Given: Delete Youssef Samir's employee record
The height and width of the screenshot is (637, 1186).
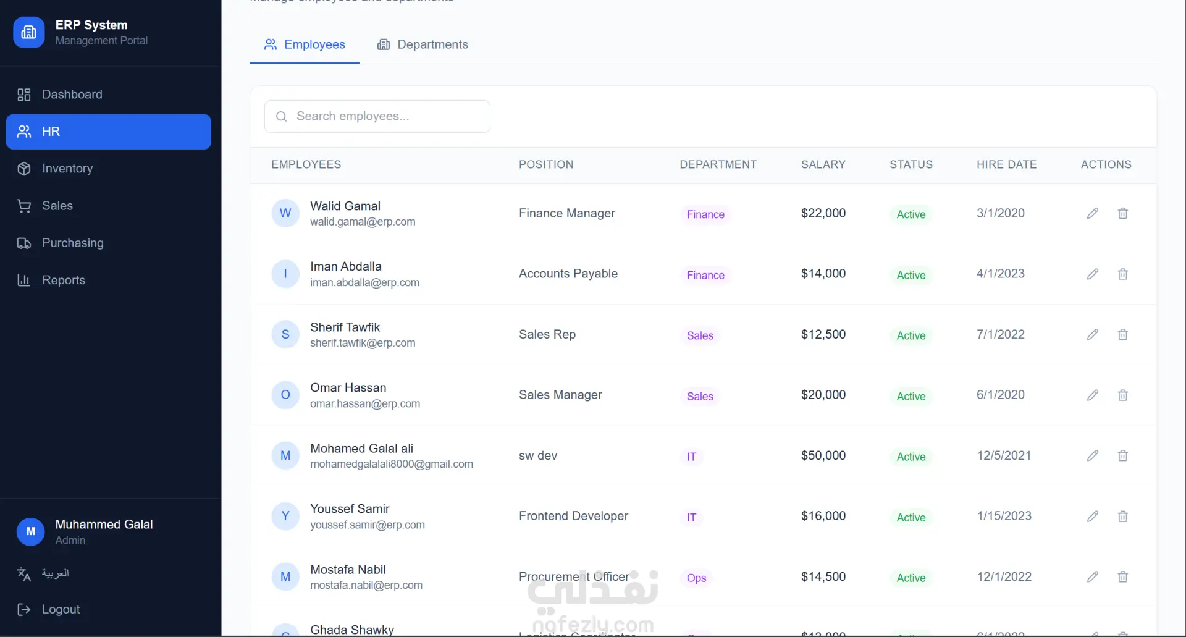Looking at the screenshot, I should tap(1123, 516).
